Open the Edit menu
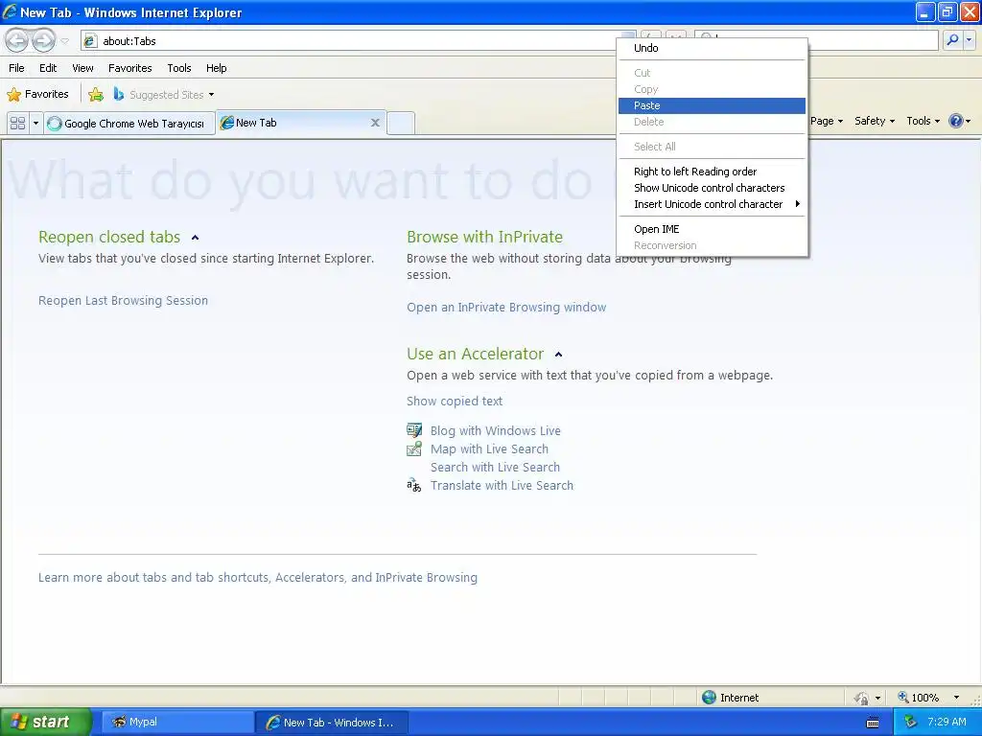The image size is (982, 736). point(48,68)
